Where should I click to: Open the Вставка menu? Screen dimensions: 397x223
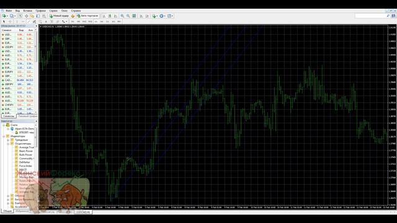click(27, 11)
